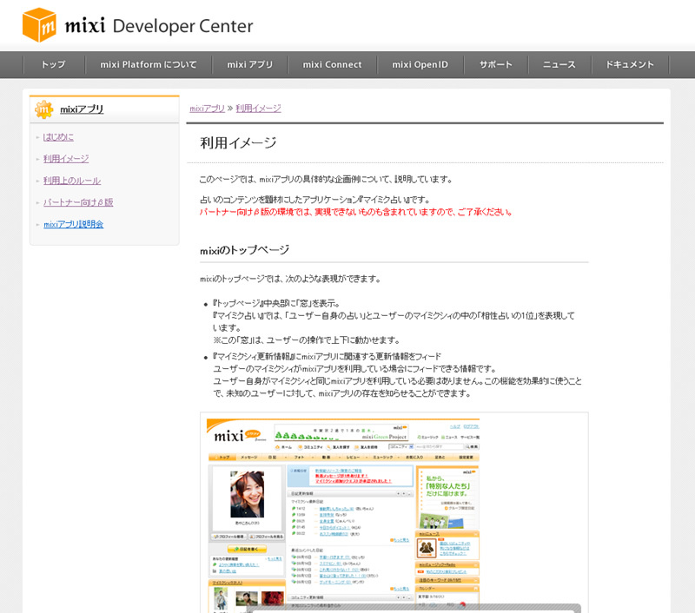The width and height of the screenshot is (695, 613).
Task: Open the ドキュメント navigation item
Action: (x=630, y=64)
